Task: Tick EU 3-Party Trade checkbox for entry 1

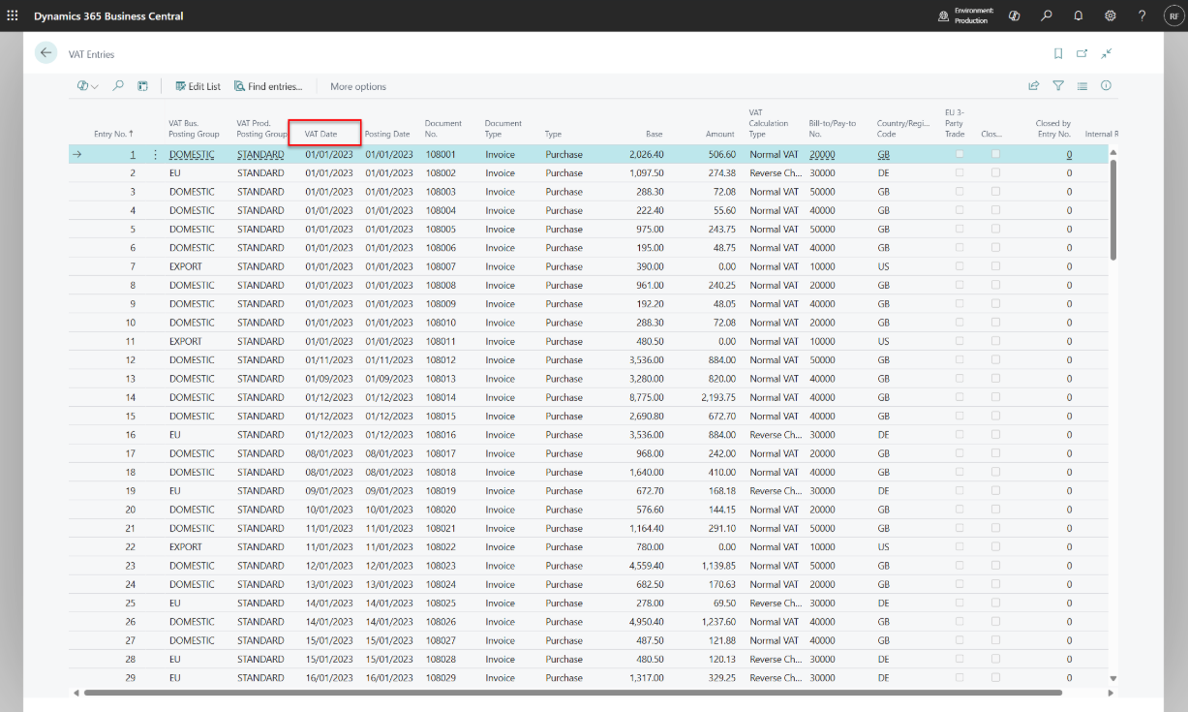Action: click(x=960, y=155)
